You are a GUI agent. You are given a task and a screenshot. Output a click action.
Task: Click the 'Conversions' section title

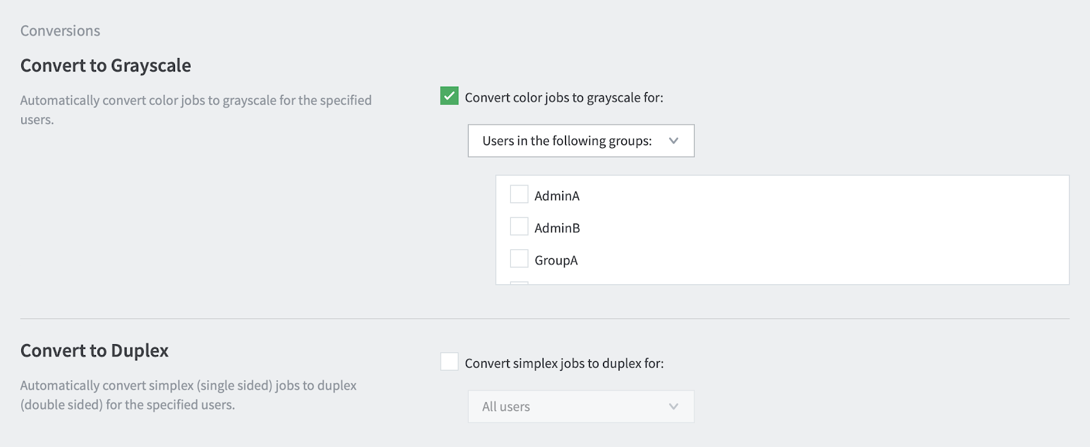coord(60,31)
